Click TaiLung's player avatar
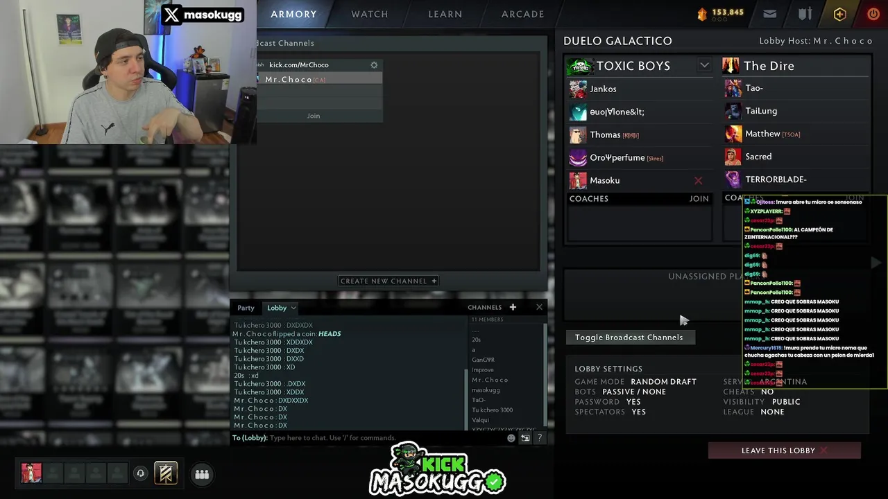Screen dimensions: 888x499 point(733,111)
